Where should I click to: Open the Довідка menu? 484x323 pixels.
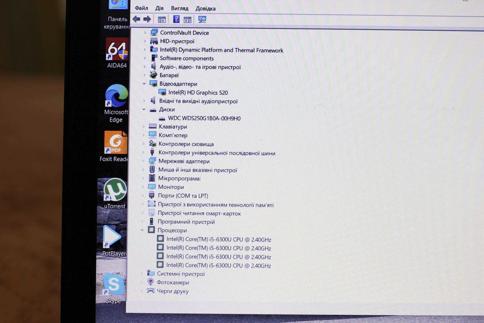[206, 9]
